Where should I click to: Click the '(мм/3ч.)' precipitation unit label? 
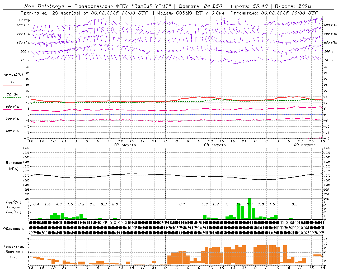[13, 202]
